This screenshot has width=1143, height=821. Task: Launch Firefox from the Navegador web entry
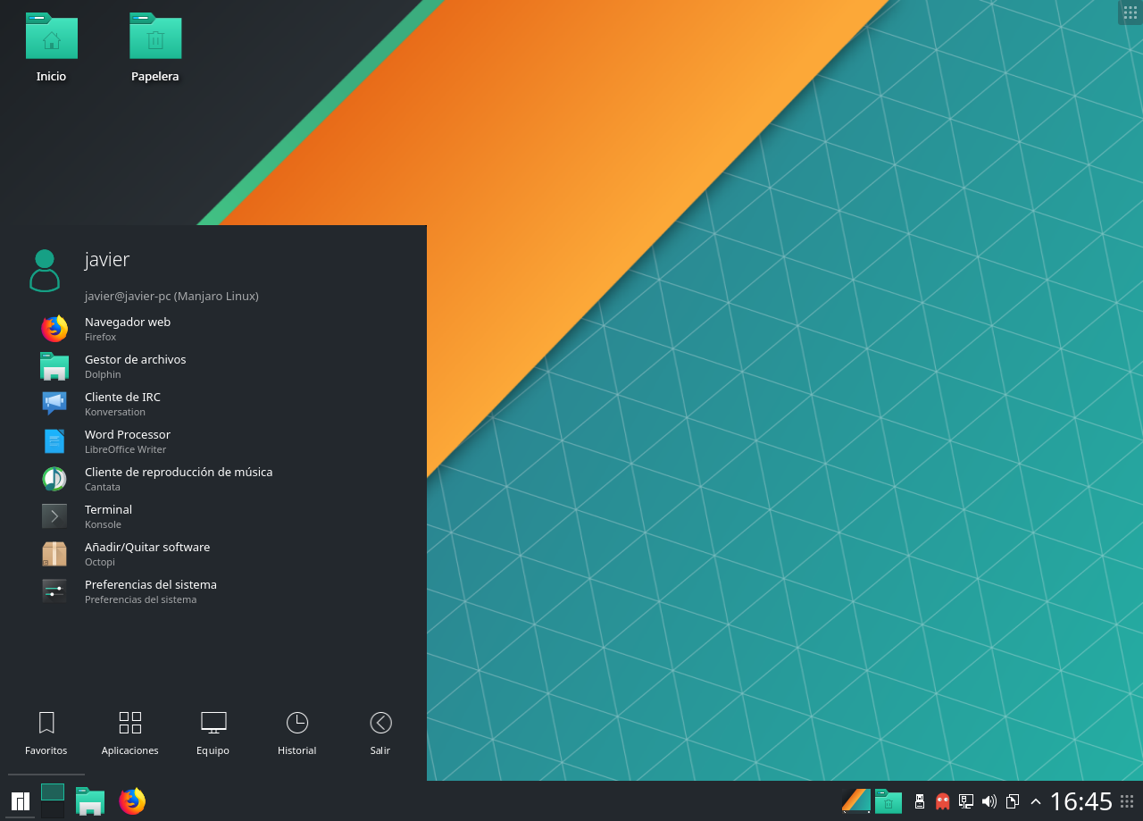coord(128,328)
